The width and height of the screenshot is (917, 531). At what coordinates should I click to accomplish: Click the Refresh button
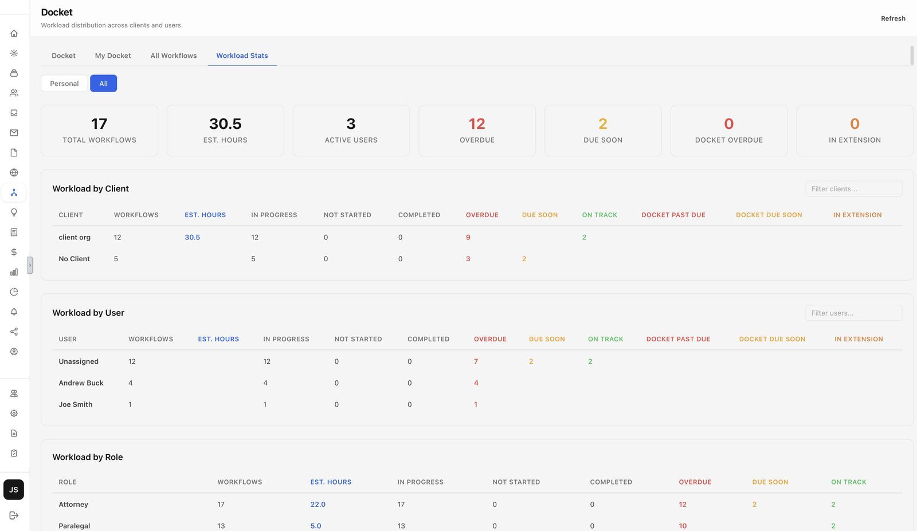(893, 18)
